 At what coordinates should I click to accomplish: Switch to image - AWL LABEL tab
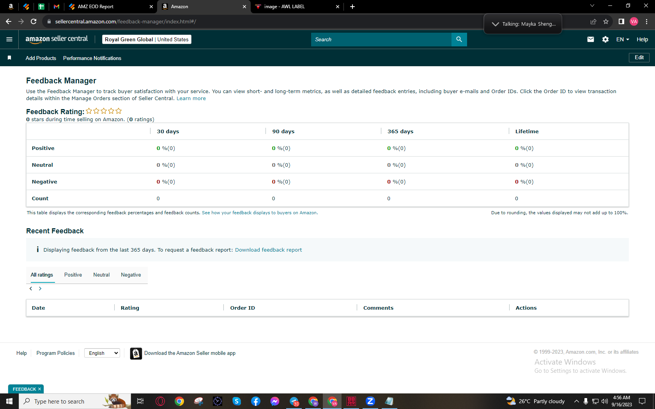point(297,7)
